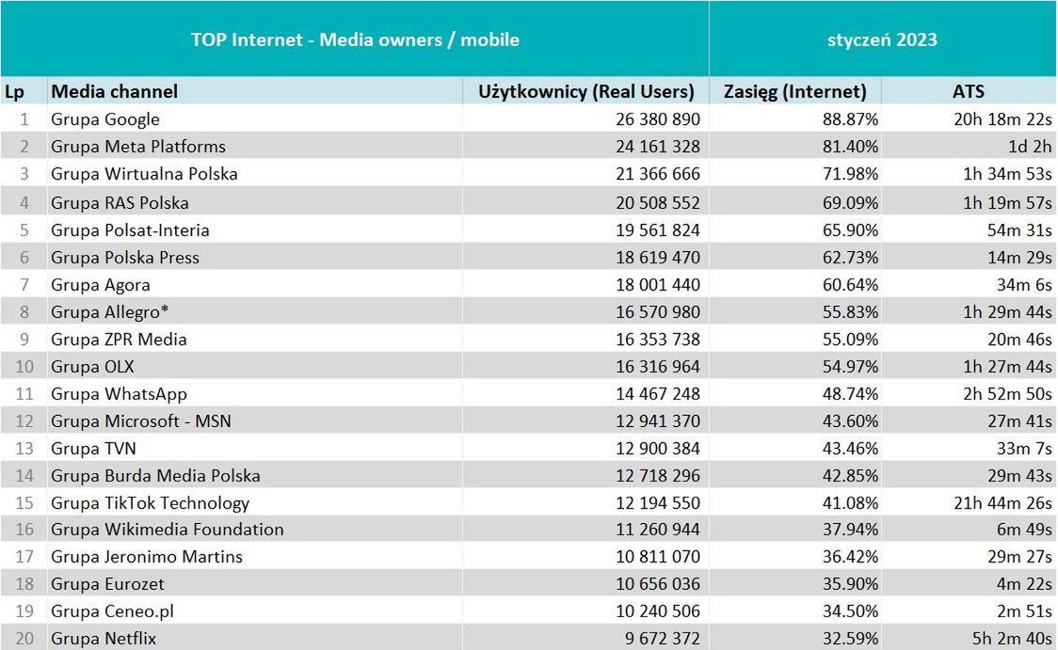Select the ATS value '21h 44m 26s'

(1002, 502)
